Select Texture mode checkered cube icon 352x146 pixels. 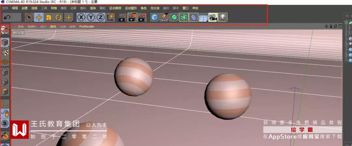tap(5, 52)
